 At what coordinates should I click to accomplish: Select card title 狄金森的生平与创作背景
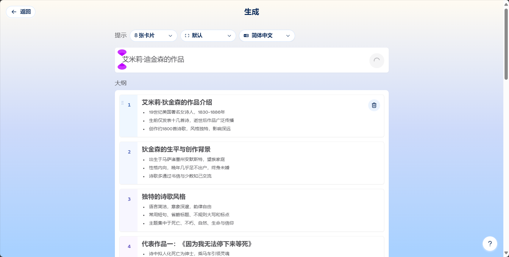tap(176, 149)
